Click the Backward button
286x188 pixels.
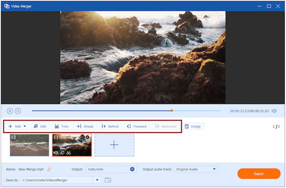coord(166,126)
